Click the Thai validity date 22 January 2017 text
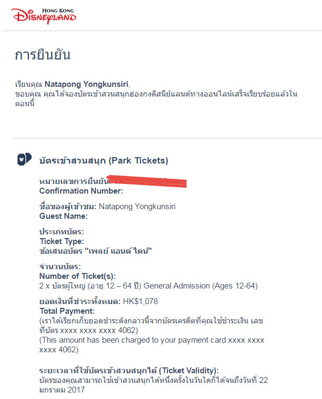Image resolution: width=322 pixels, height=399 pixels. click(153, 385)
